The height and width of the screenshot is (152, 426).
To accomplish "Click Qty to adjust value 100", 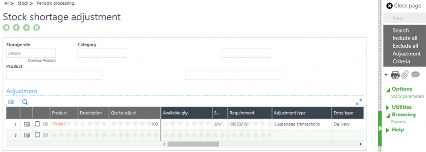I will [134, 124].
